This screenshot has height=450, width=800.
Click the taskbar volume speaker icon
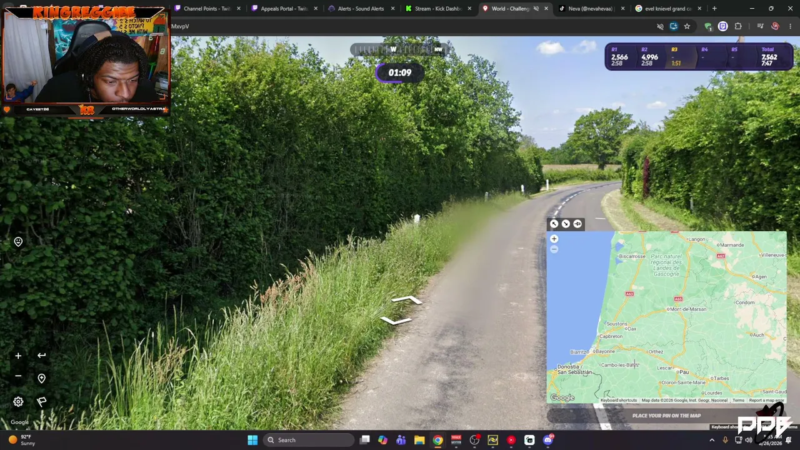749,440
